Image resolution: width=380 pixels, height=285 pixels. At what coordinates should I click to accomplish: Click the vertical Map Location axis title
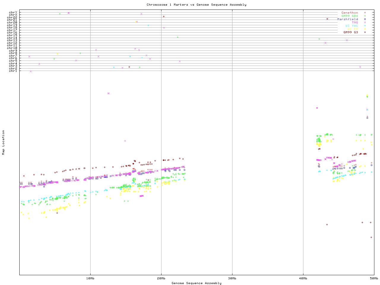coord(4,142)
